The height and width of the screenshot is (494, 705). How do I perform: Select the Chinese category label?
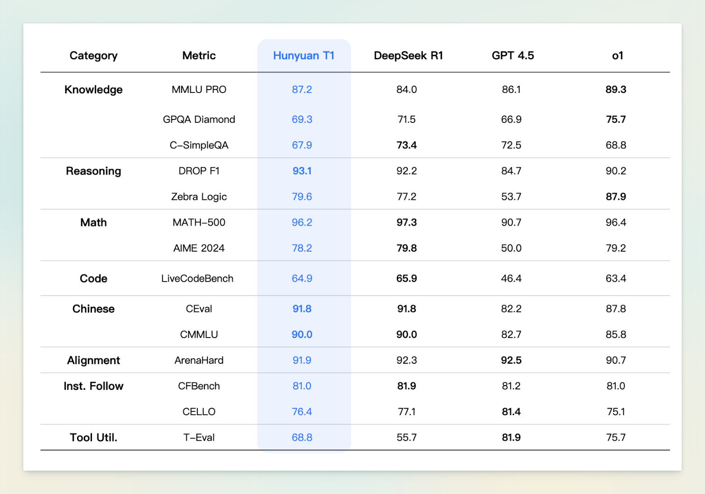[93, 309]
